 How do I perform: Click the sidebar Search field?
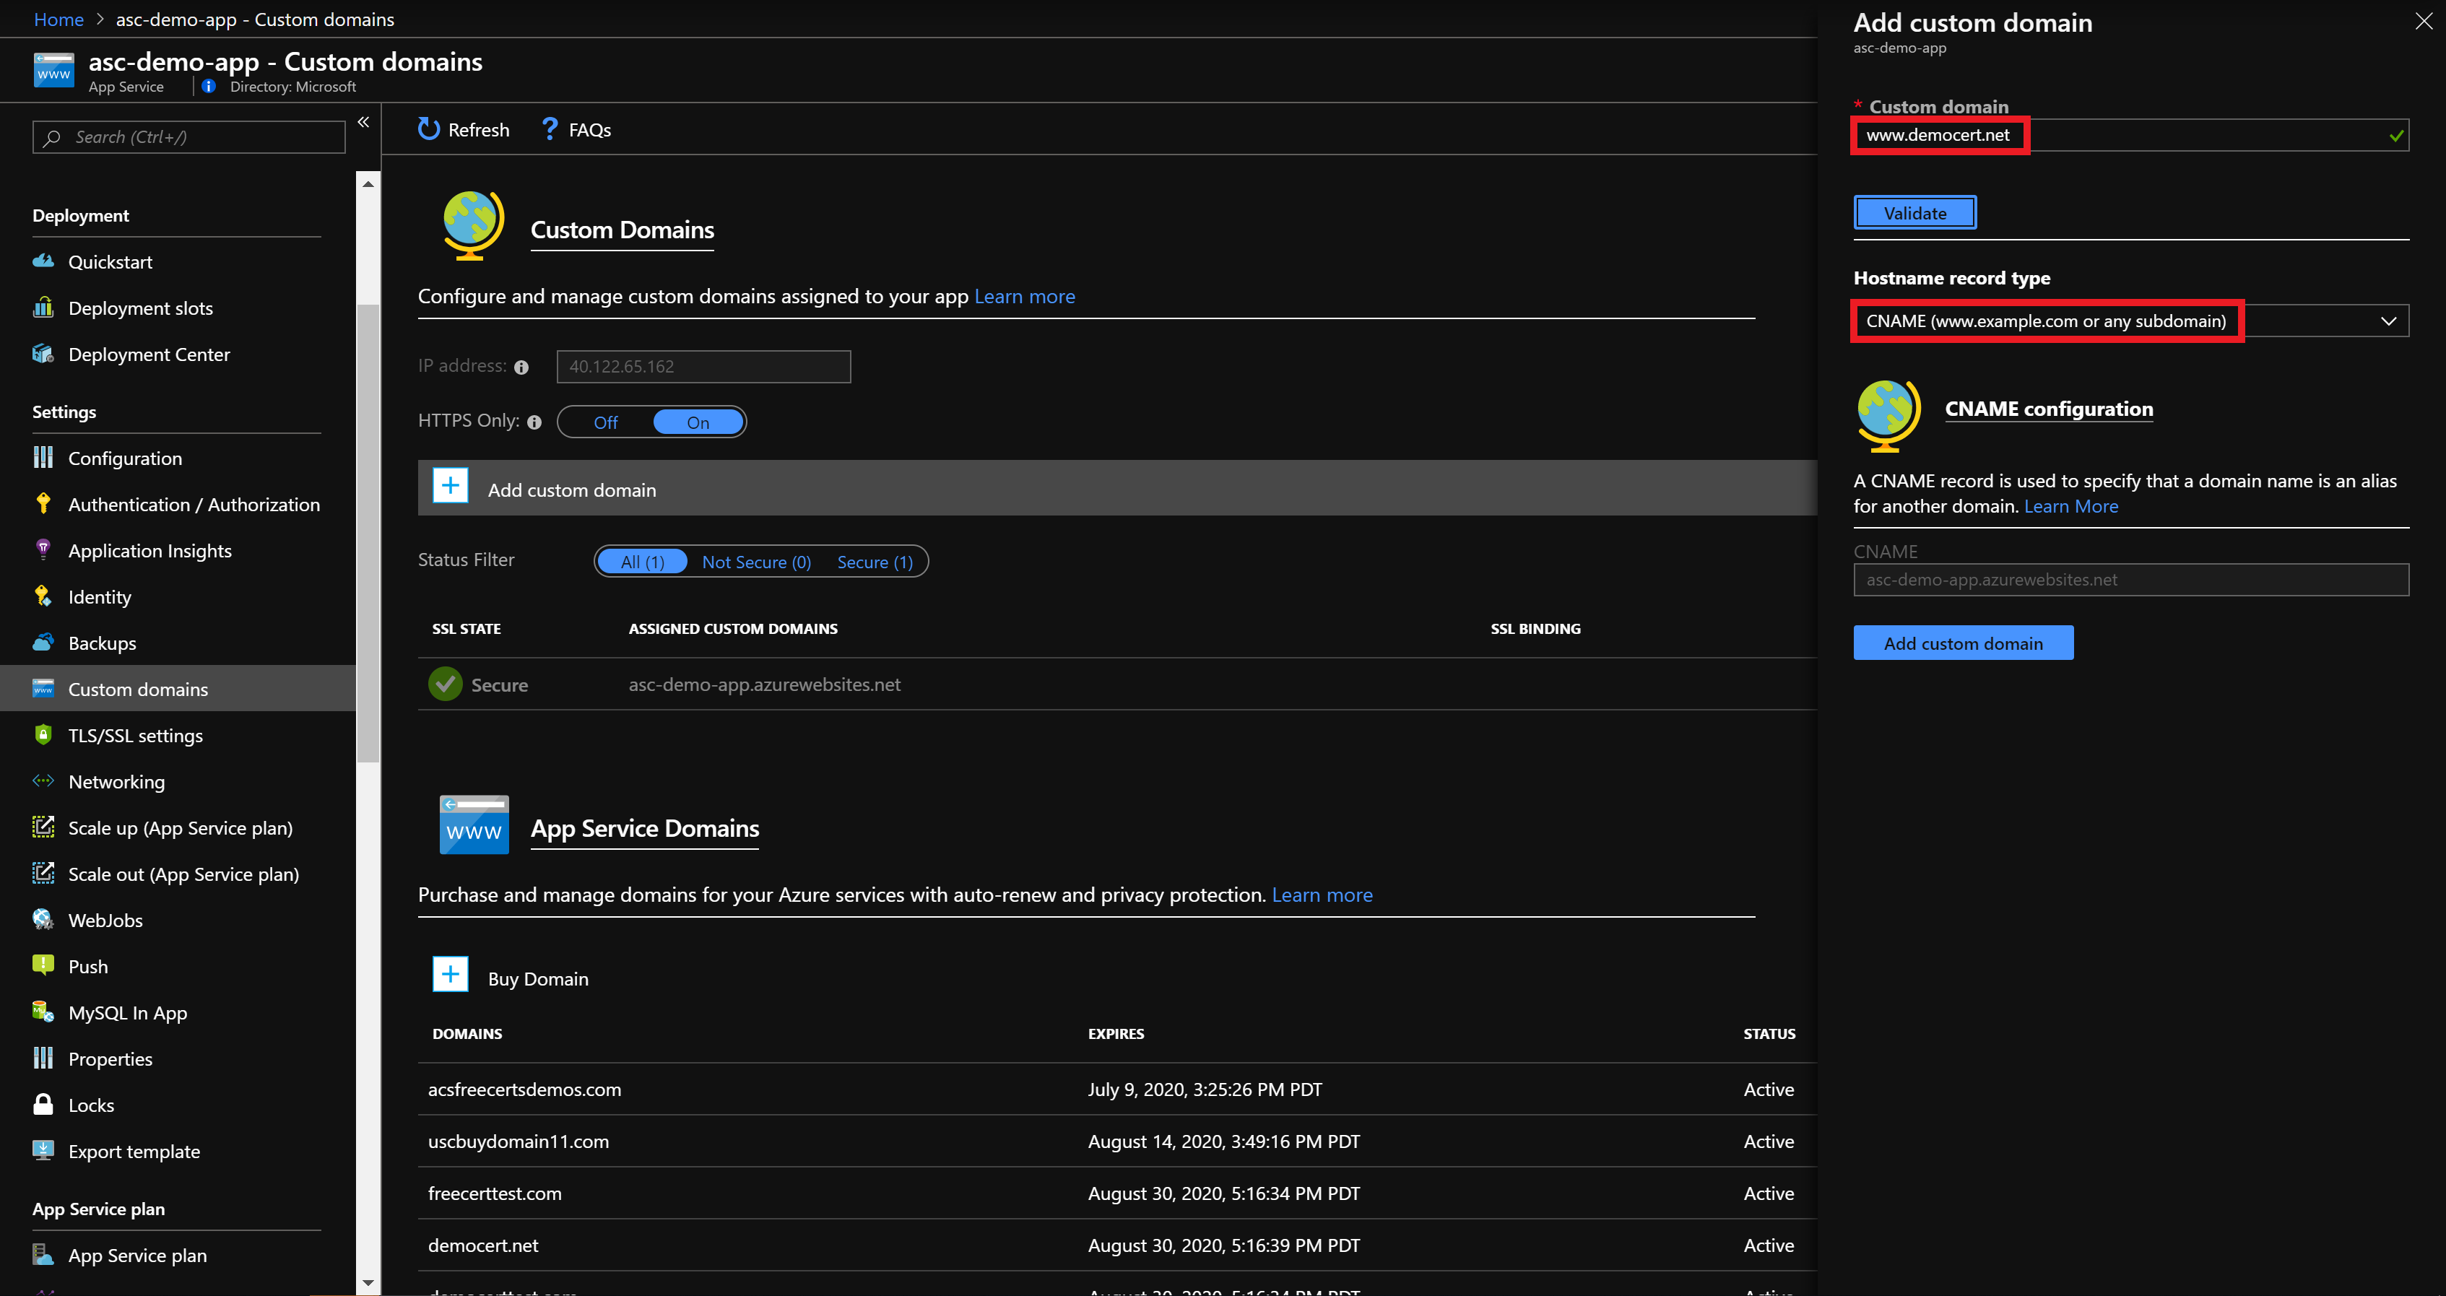coord(189,136)
